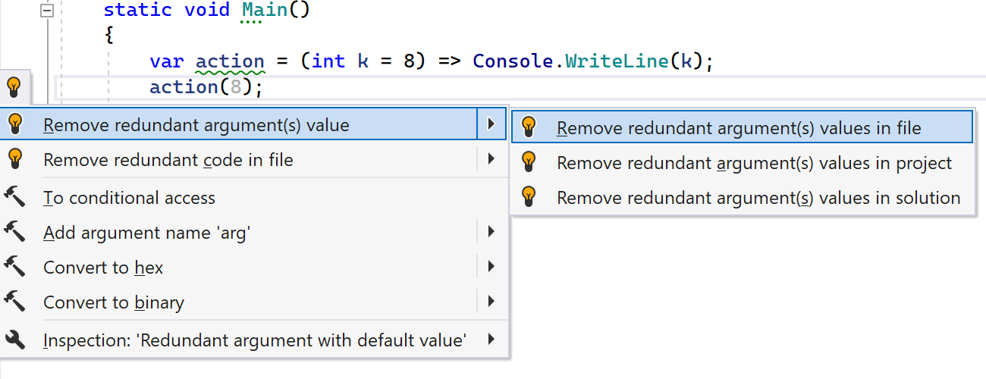Open submenu arrow next to 'Convert to binary'

(x=491, y=302)
